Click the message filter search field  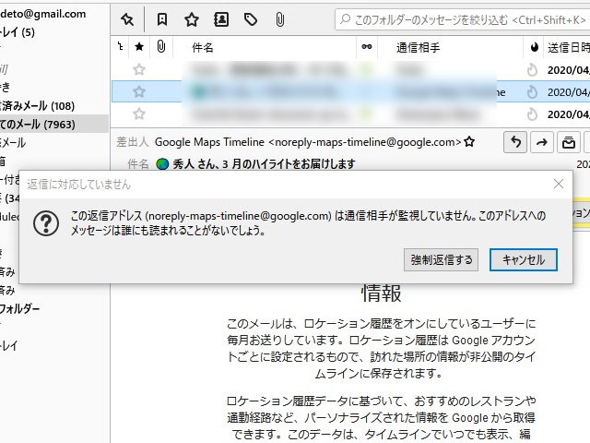463,19
